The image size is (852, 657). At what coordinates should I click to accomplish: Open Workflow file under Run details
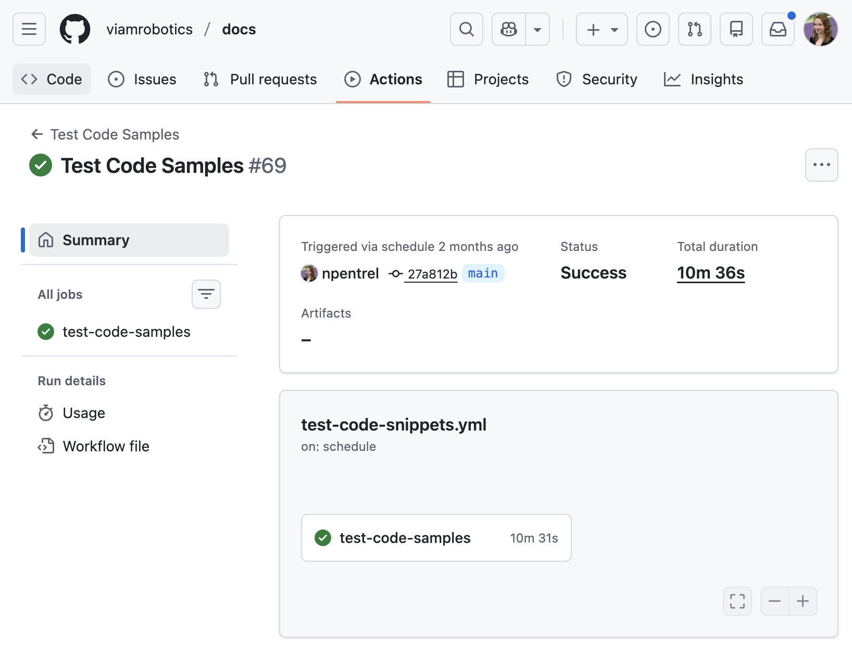[106, 446]
